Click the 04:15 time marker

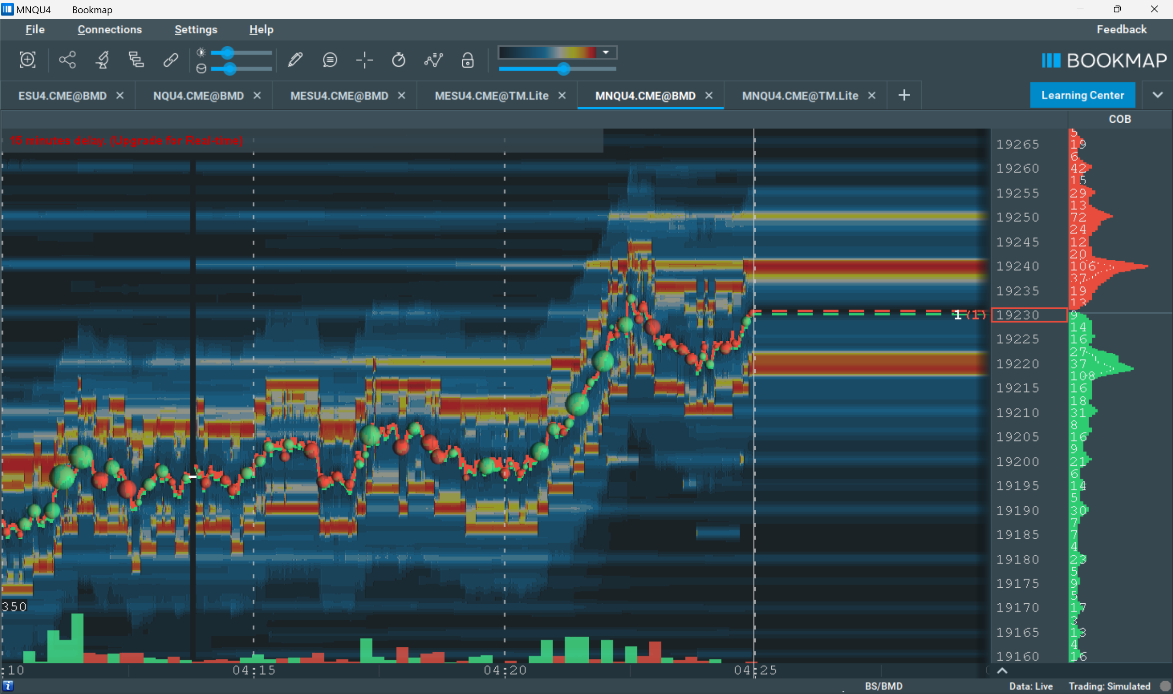click(254, 670)
